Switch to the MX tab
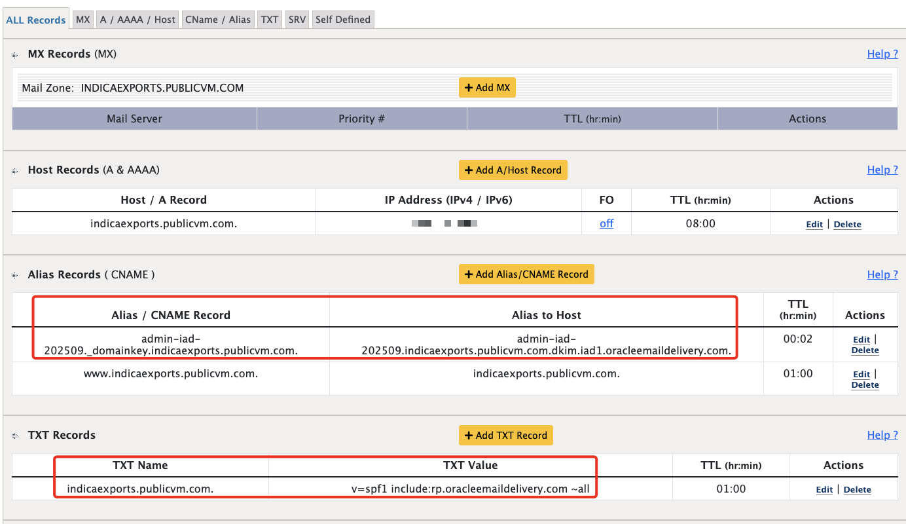 [82, 19]
